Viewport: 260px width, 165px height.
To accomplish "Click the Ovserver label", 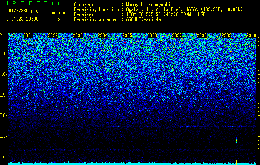I will pyautogui.click(x=84, y=5).
